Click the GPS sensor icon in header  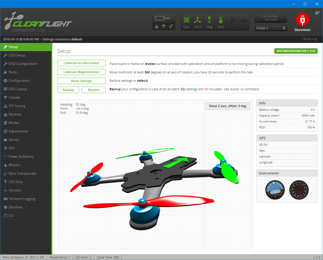232,22
